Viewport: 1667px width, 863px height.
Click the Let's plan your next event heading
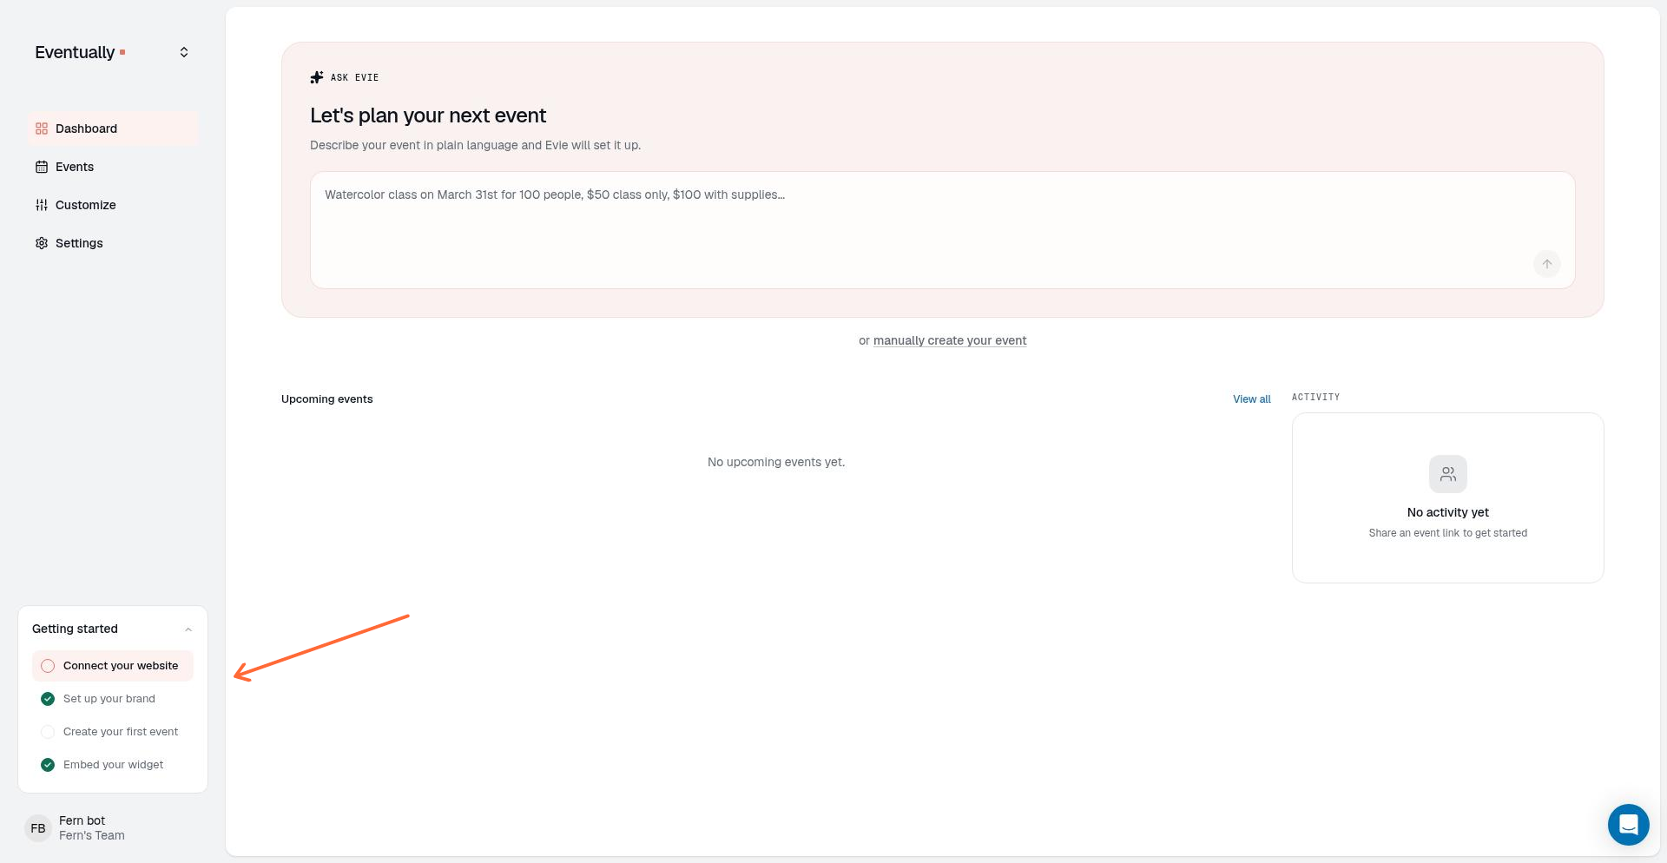[428, 115]
